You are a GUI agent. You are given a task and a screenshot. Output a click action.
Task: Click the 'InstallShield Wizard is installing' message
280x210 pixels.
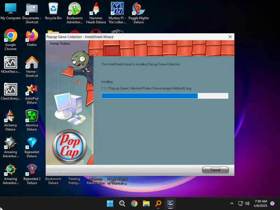[x=140, y=64]
